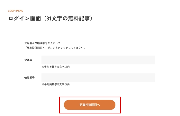Click the 暗証番号 field label
The image size is (180, 116).
[29, 78]
